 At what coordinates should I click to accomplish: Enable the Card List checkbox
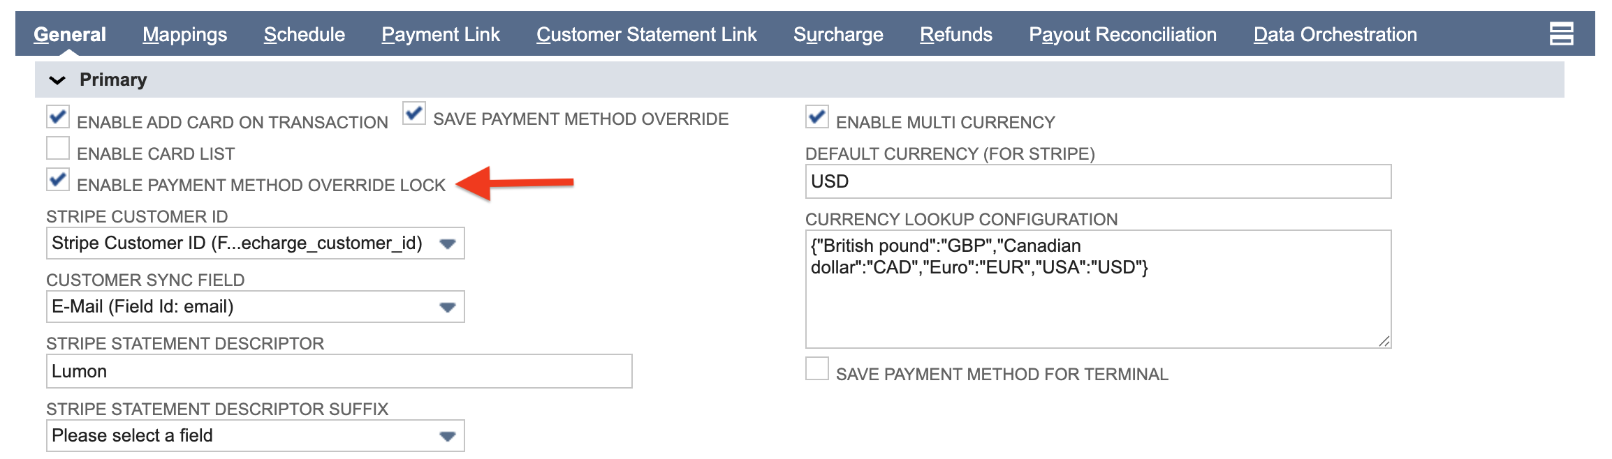(x=59, y=146)
